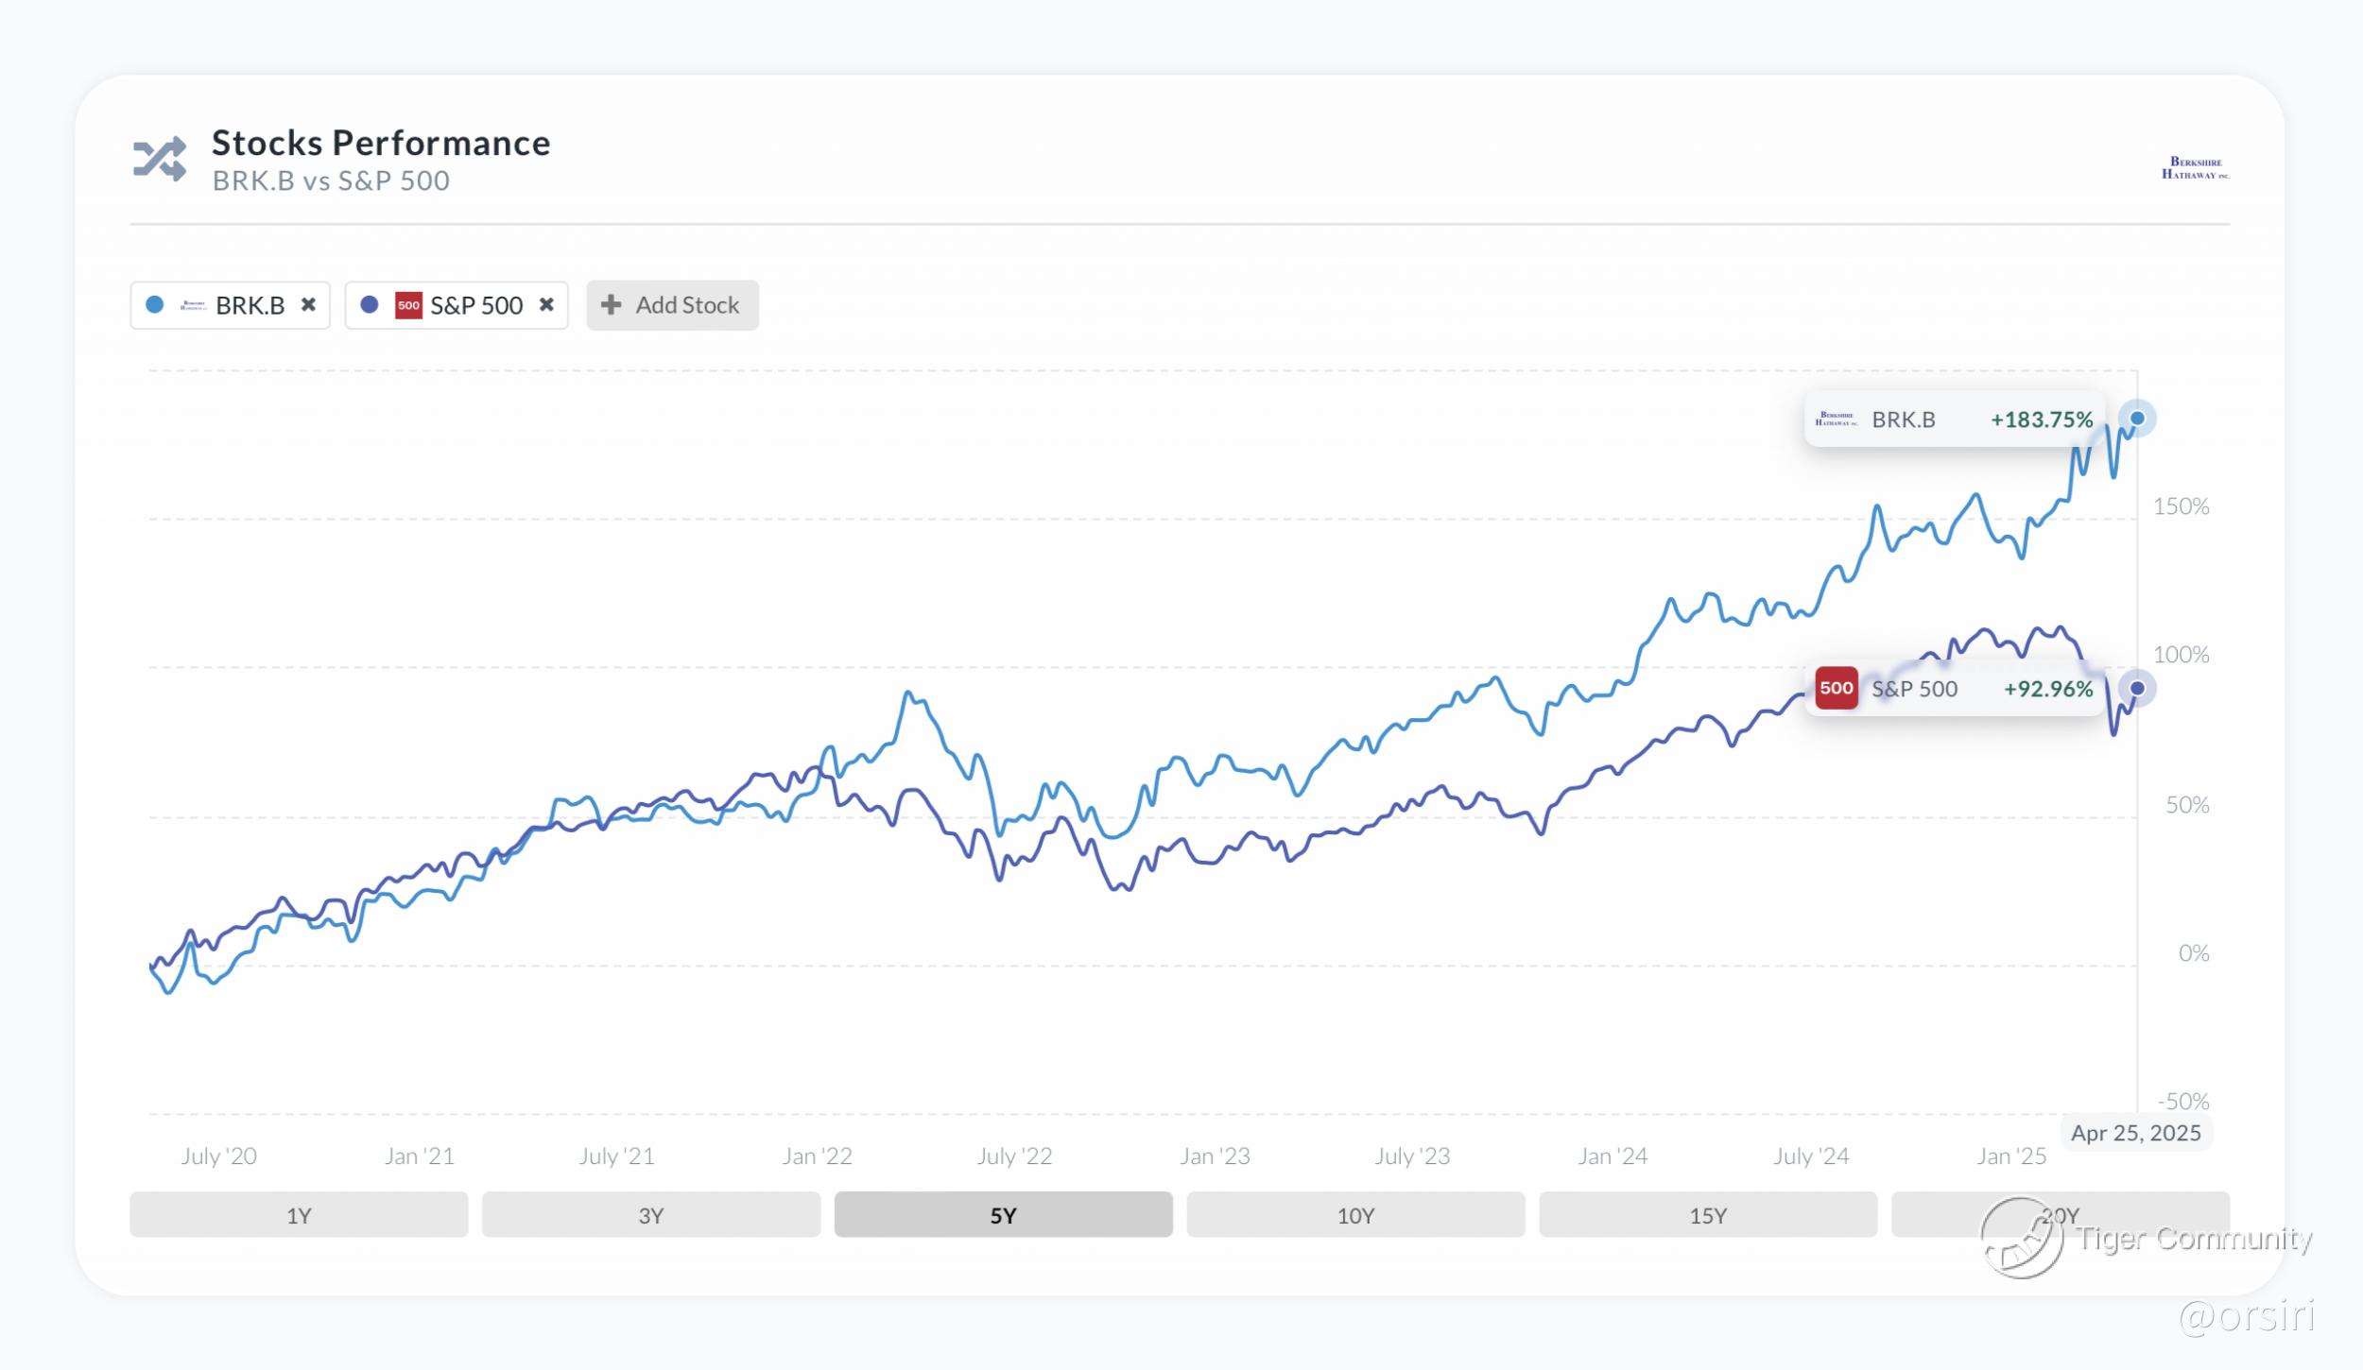Click the Berkshire Hathaway logo in header
This screenshot has width=2363, height=1370.
(2195, 168)
